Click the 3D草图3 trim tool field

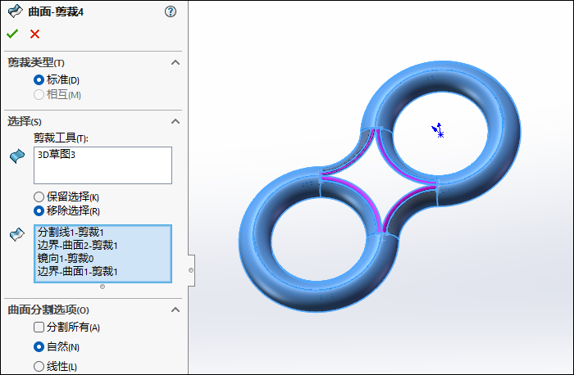(x=102, y=165)
